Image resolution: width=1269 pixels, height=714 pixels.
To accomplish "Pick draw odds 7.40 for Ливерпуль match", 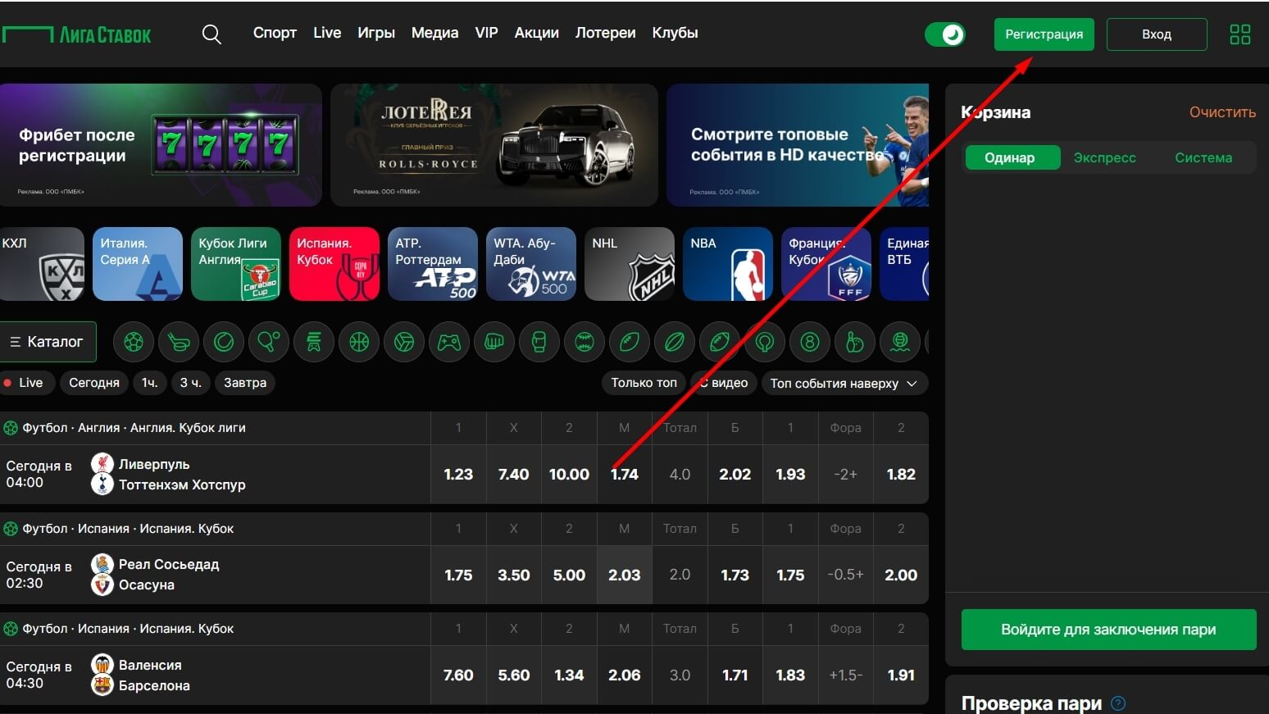I will 514,474.
